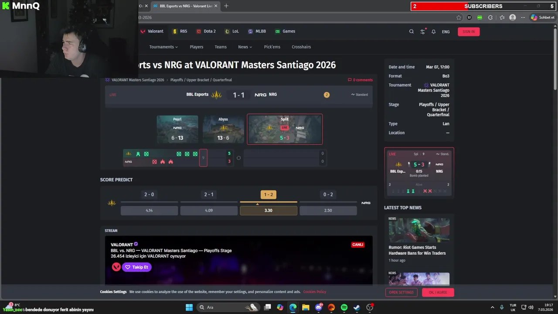Open the Games tab
Image resolution: width=558 pixels, height=314 pixels.
285,31
